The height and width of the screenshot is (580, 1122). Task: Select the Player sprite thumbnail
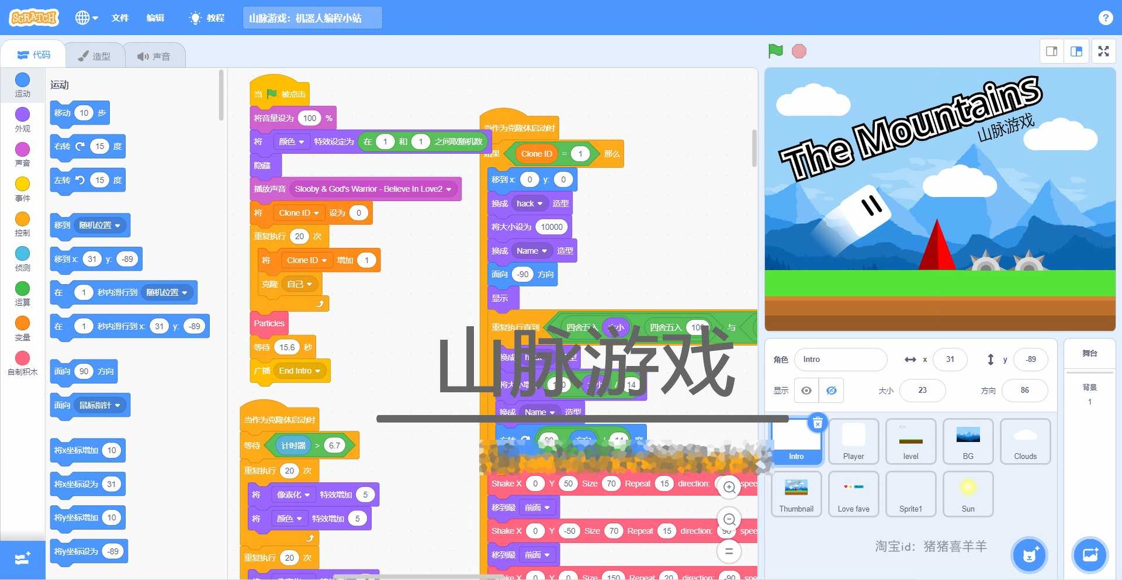853,441
